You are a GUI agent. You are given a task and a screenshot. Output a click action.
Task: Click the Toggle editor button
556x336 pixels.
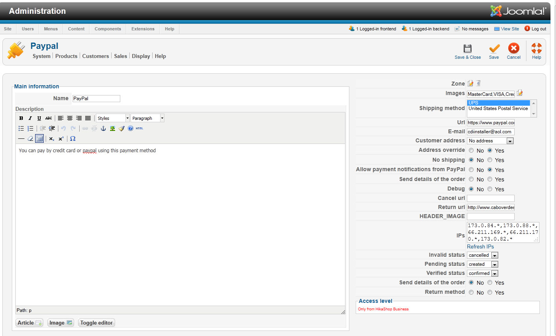click(97, 323)
